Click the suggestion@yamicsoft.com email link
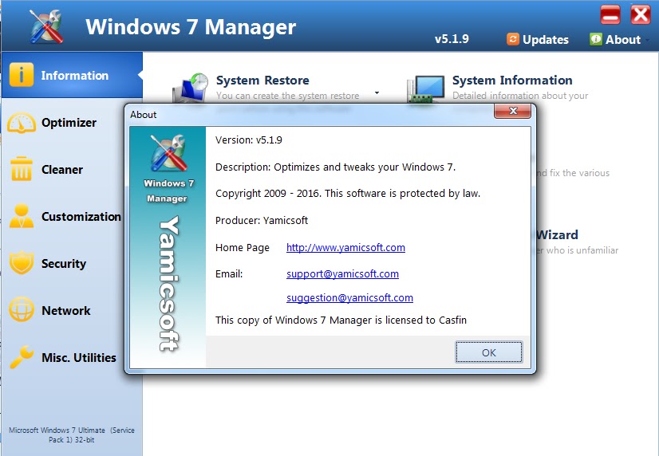The height and width of the screenshot is (456, 659). (349, 297)
